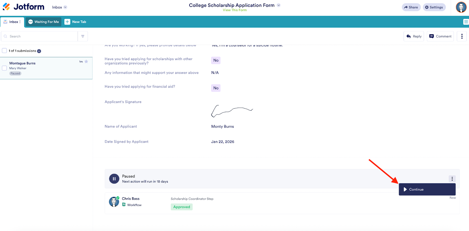Open the View This Form link
This screenshot has width=469, height=231.
point(234,10)
